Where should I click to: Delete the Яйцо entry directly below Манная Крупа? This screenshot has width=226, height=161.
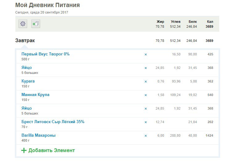click(x=146, y=109)
